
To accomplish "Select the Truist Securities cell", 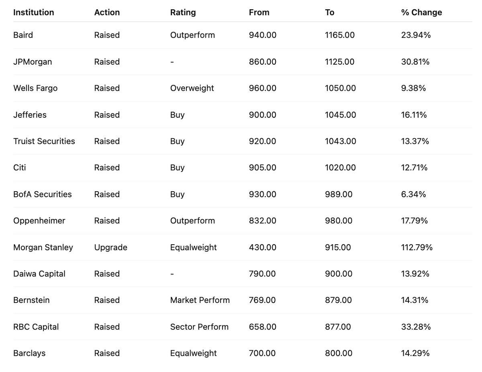I will coord(44,141).
